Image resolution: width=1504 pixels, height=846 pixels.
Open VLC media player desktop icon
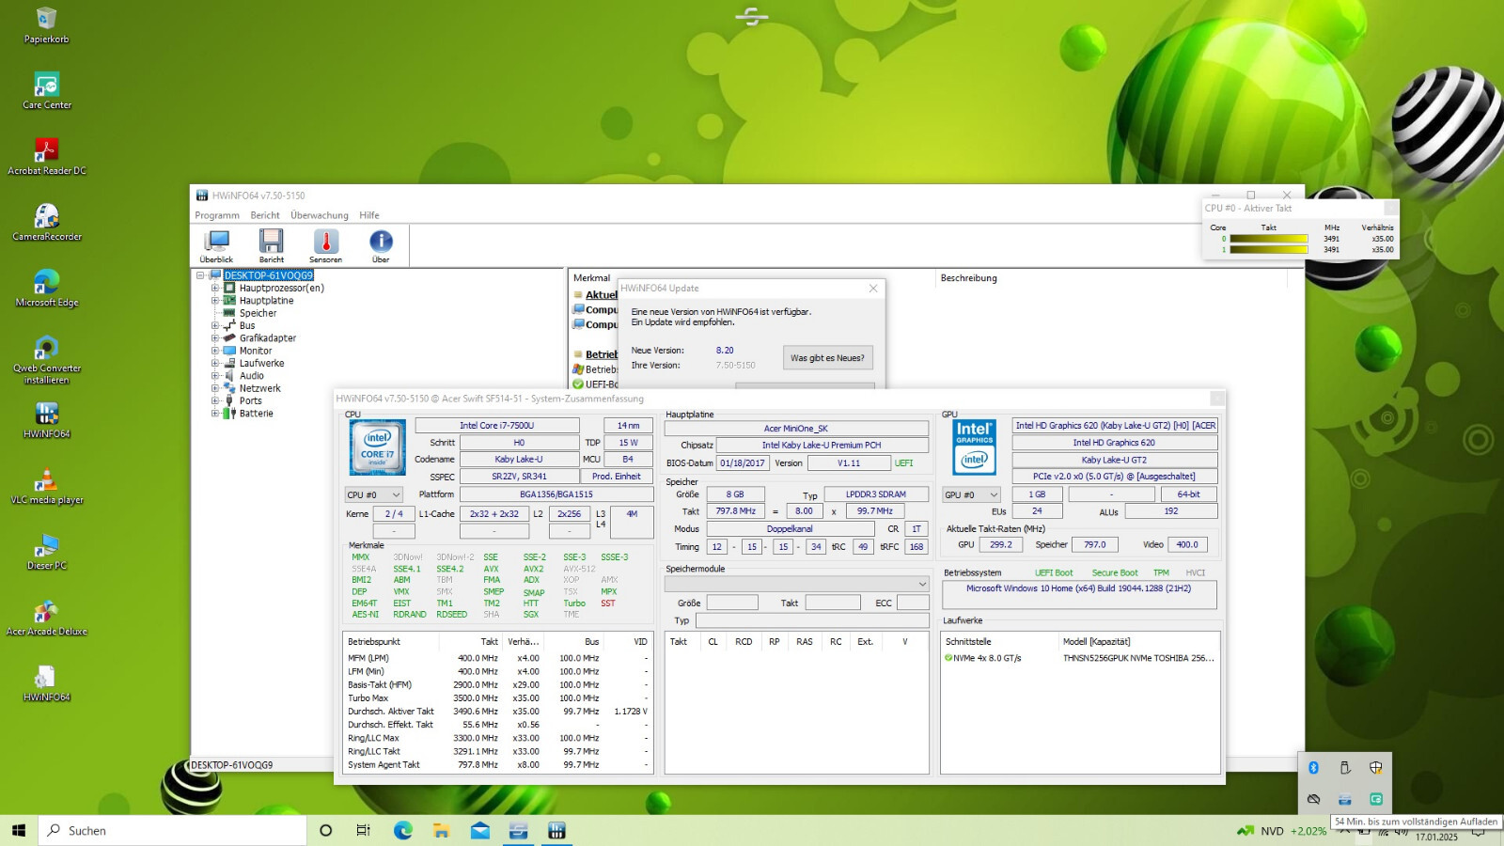pyautogui.click(x=47, y=486)
